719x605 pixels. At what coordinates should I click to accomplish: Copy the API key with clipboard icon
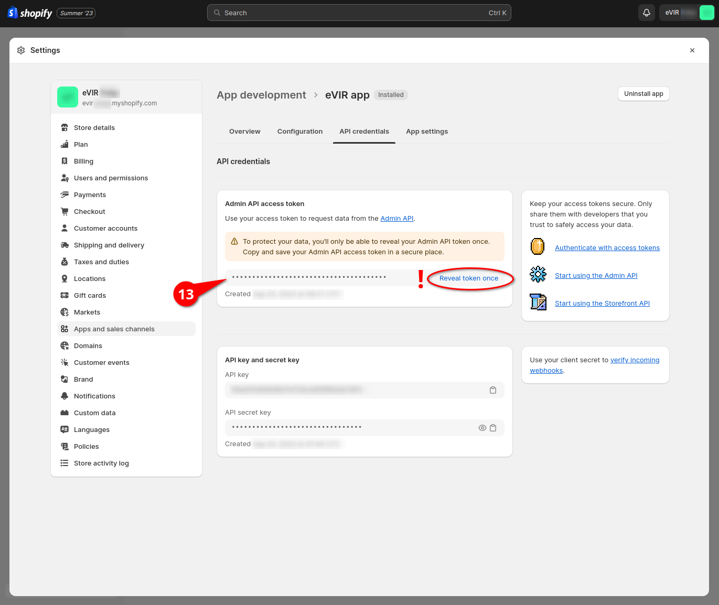pyautogui.click(x=493, y=390)
